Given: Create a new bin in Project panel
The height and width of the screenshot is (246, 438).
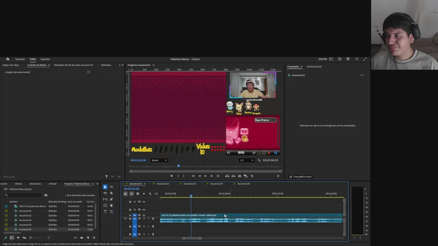Looking at the screenshot, I should coord(81,238).
